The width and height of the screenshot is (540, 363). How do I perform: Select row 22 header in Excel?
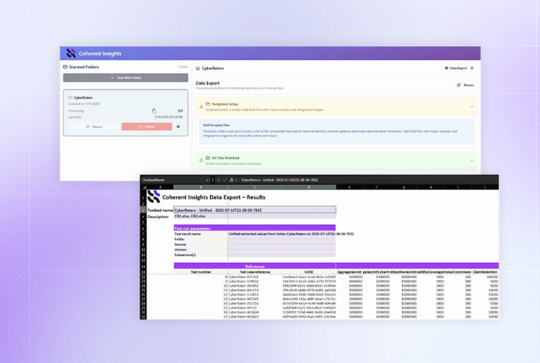pyautogui.click(x=143, y=277)
